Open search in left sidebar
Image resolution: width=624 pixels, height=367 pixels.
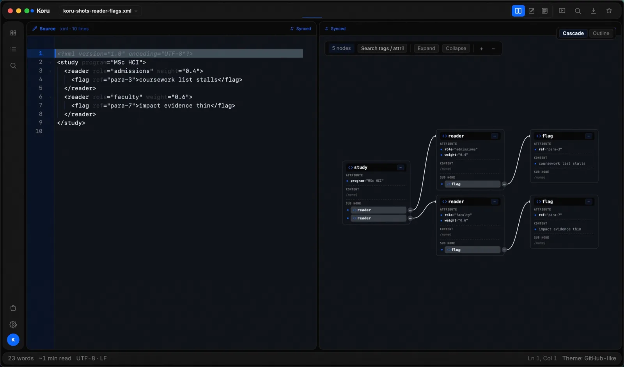(13, 66)
